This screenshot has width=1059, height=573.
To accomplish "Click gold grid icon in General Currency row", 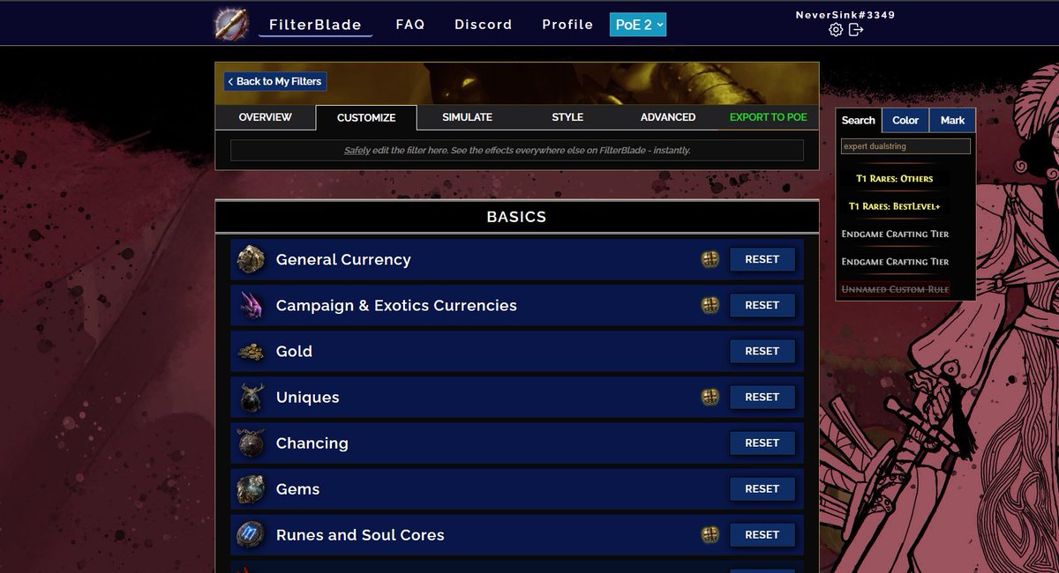I will tap(710, 259).
